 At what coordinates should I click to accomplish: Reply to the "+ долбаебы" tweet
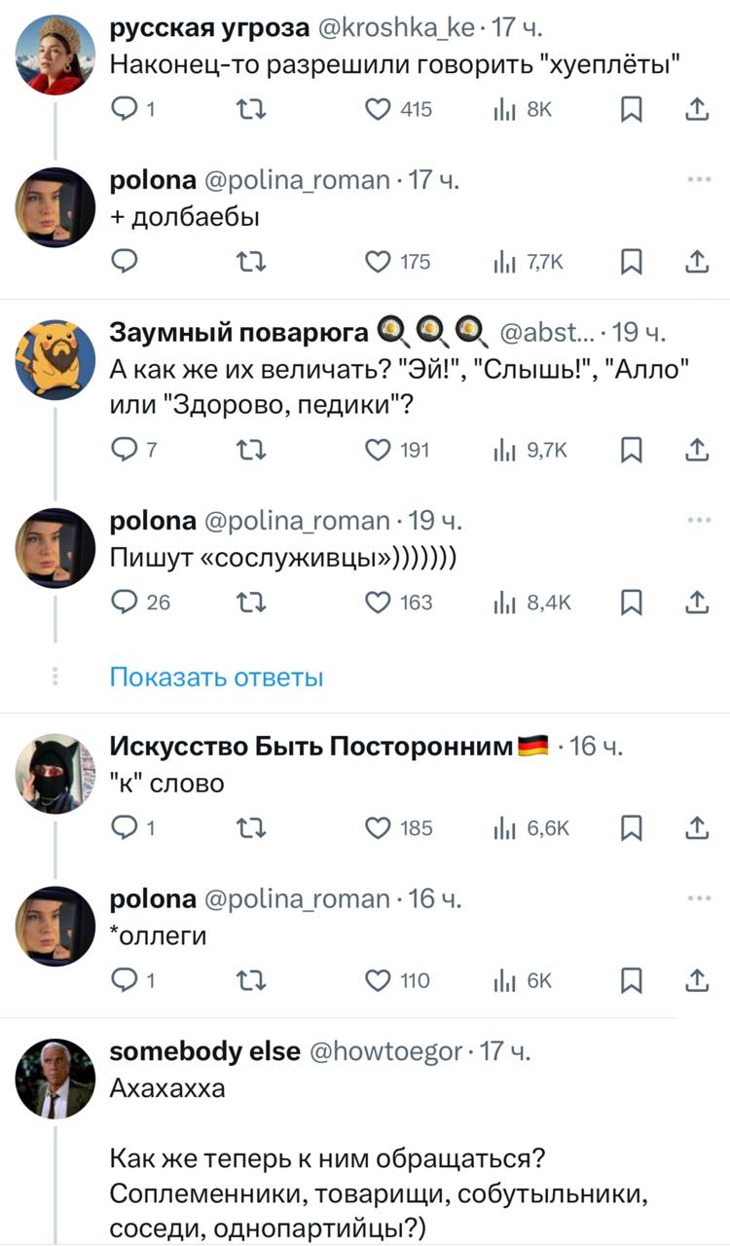pos(125,261)
